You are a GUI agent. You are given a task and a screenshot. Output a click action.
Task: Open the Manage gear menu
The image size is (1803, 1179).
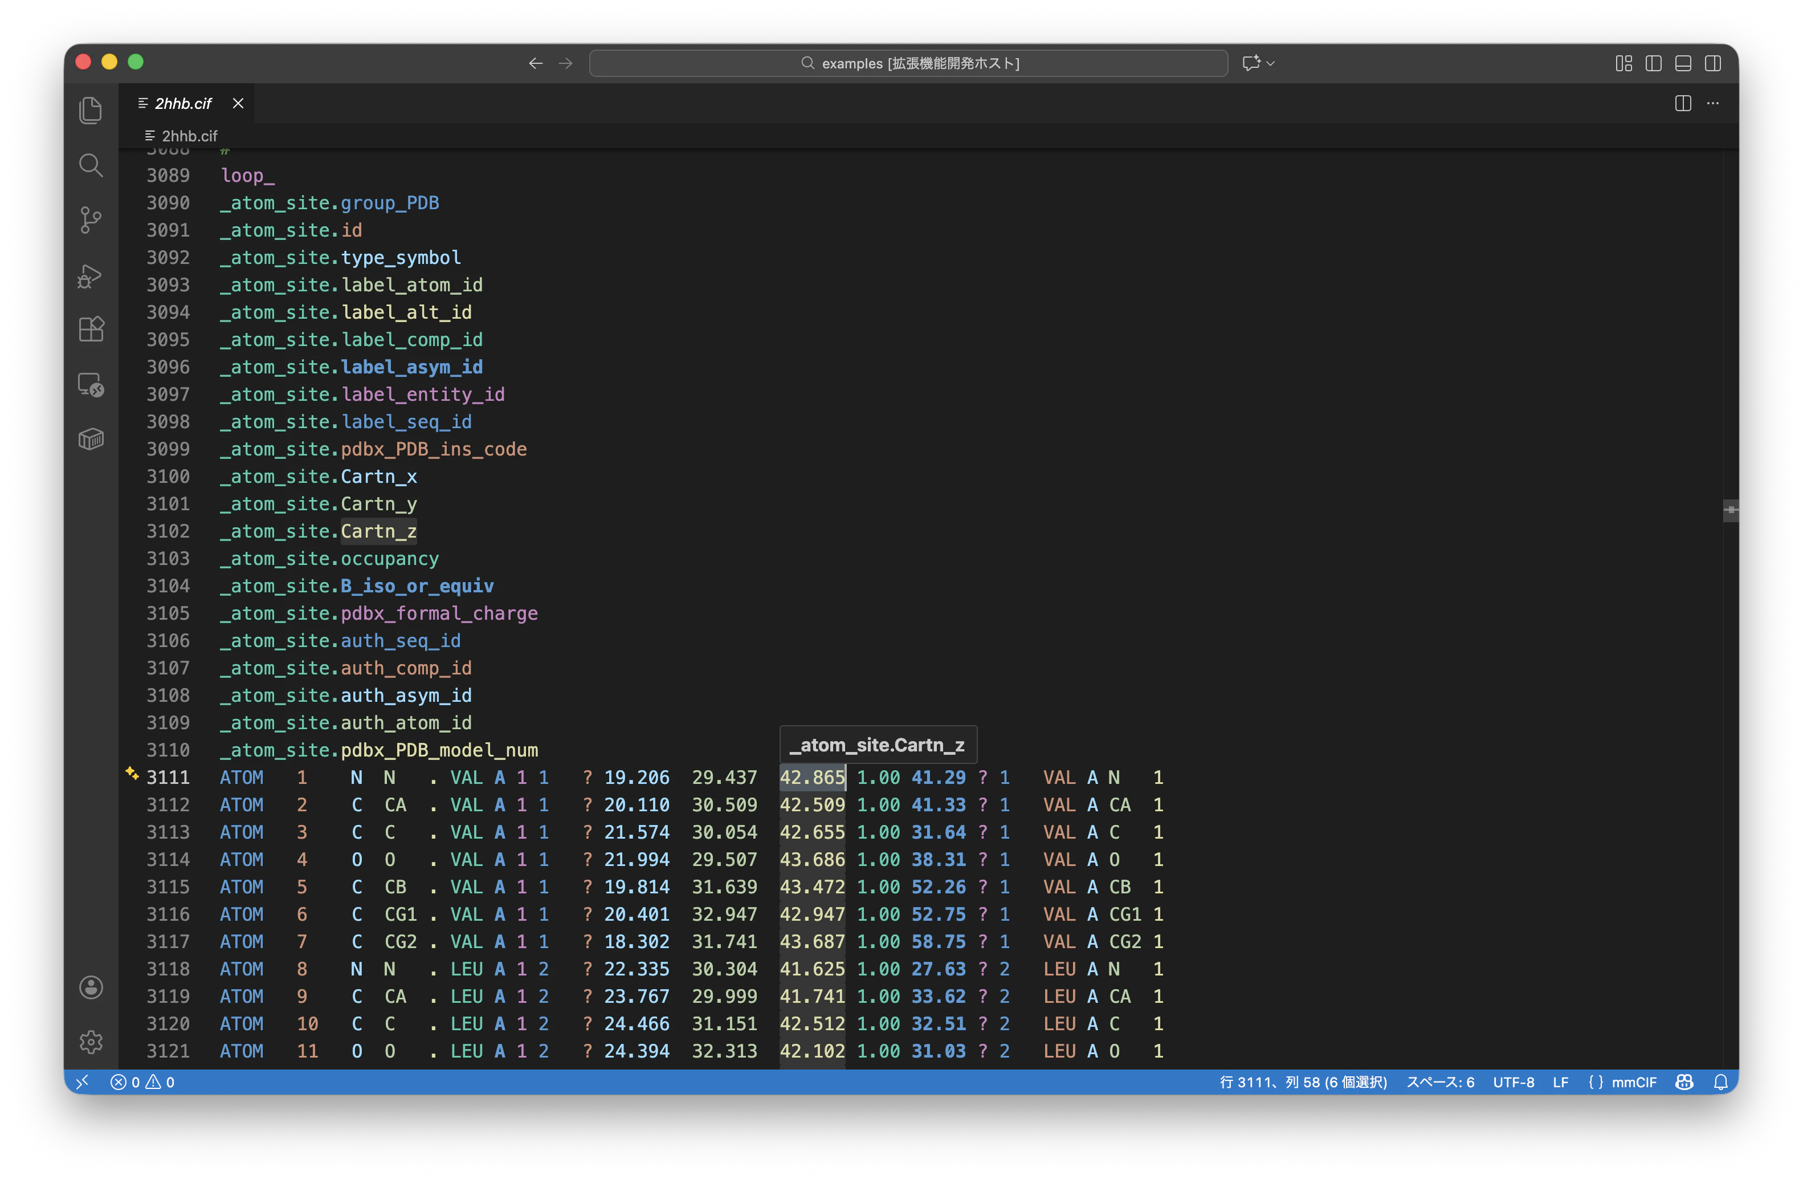coord(91,1042)
